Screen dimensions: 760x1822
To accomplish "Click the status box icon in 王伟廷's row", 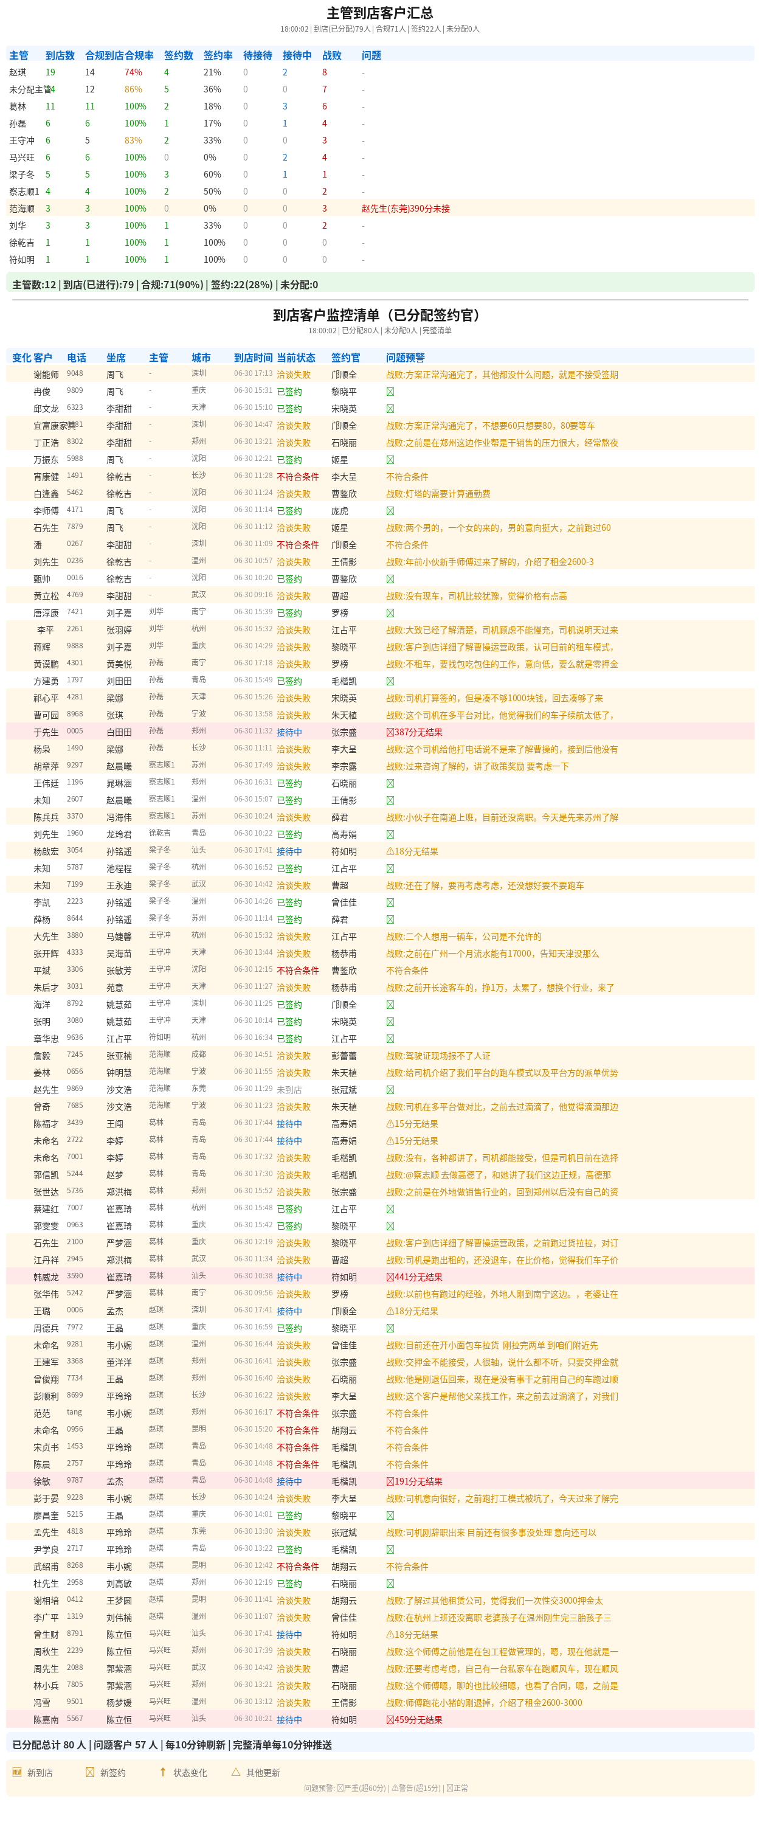I will [390, 784].
